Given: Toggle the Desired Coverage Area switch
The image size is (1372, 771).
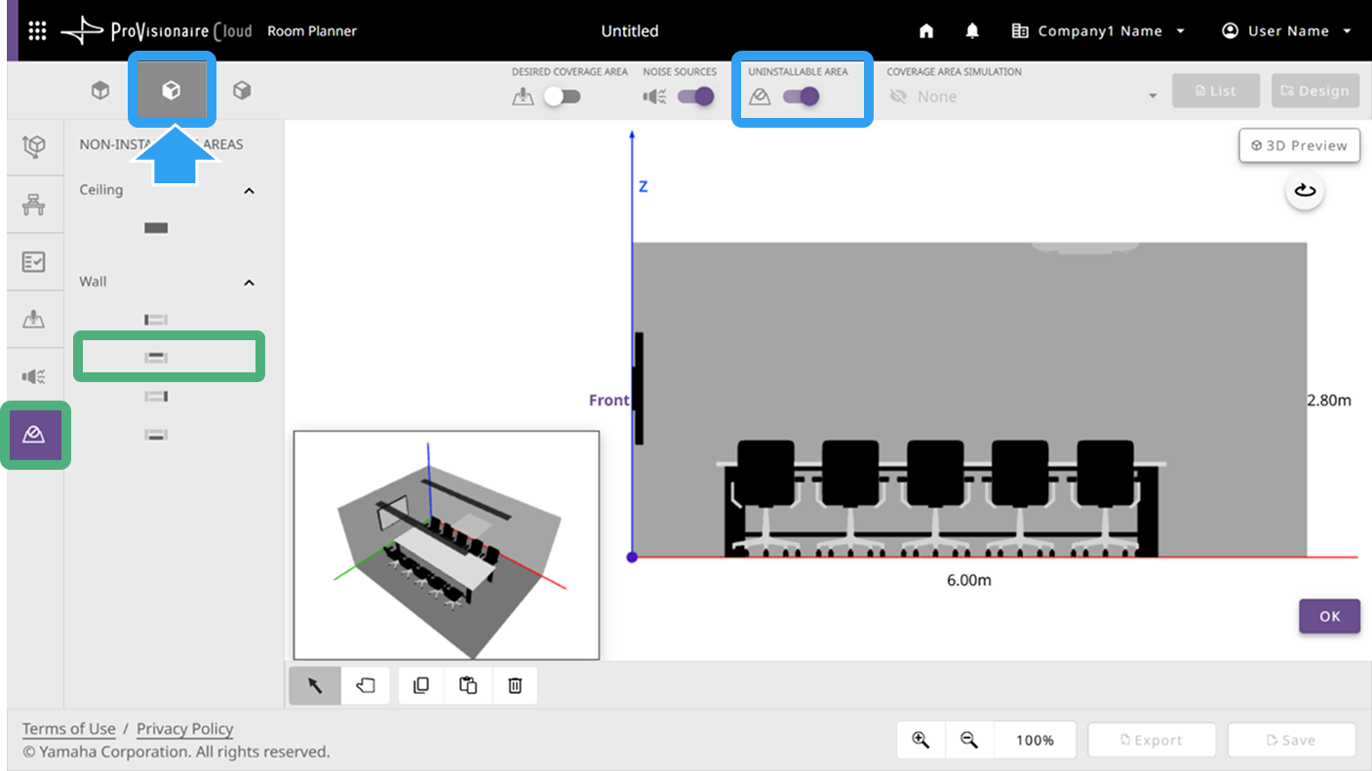Looking at the screenshot, I should 562,96.
